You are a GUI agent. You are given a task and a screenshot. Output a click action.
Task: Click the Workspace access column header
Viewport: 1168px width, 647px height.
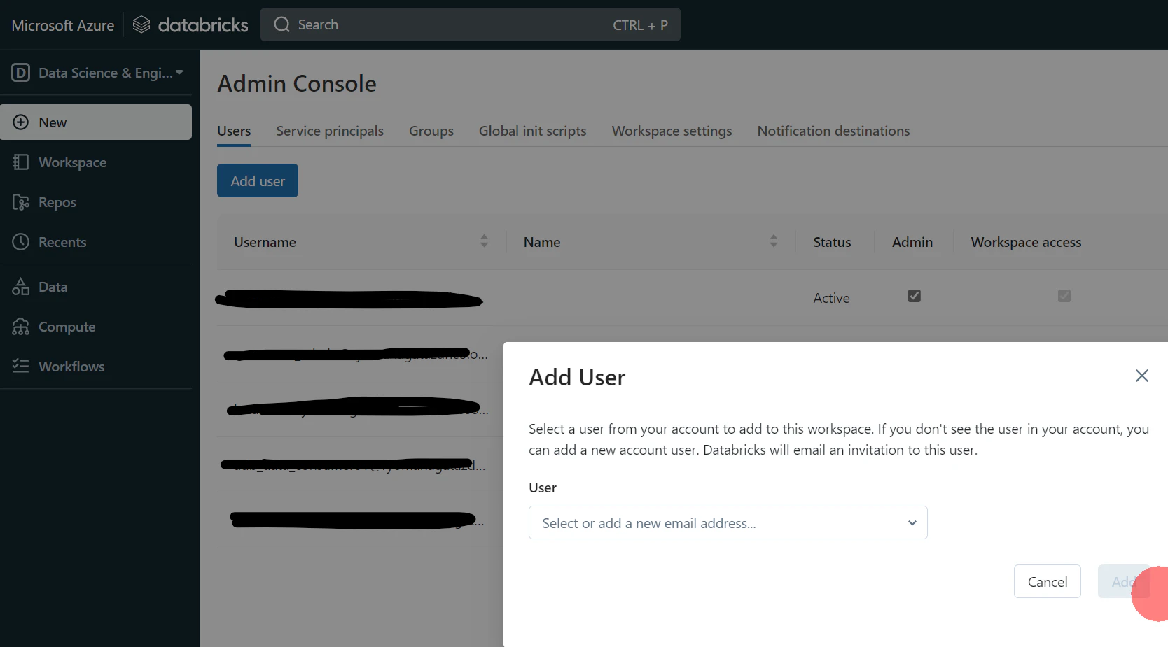[1026, 242]
